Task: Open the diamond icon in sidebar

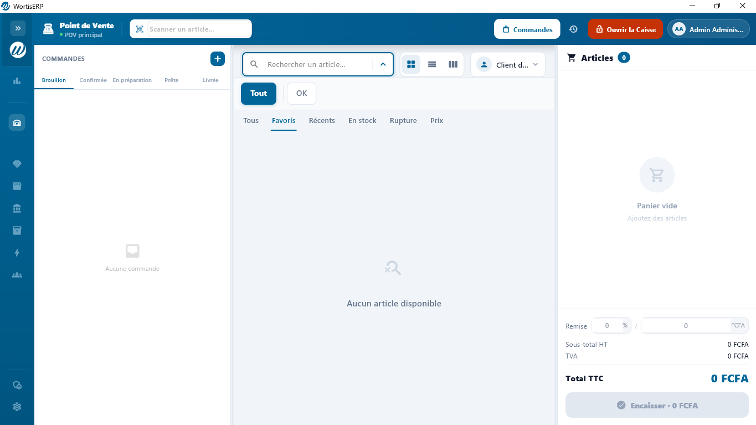Action: click(x=17, y=164)
